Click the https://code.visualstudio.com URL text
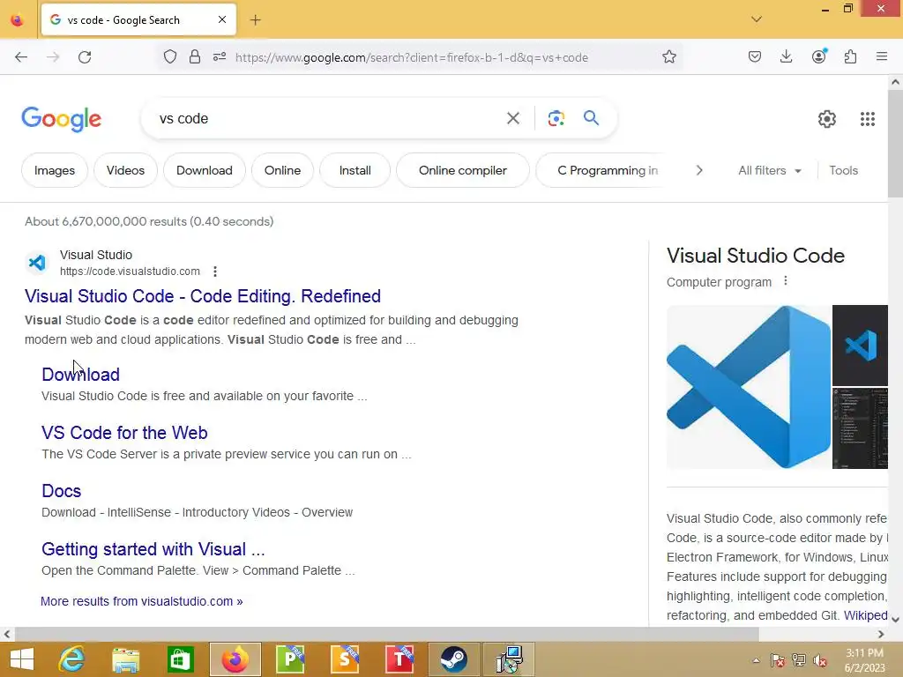Viewport: 903px width, 677px height. pos(131,272)
